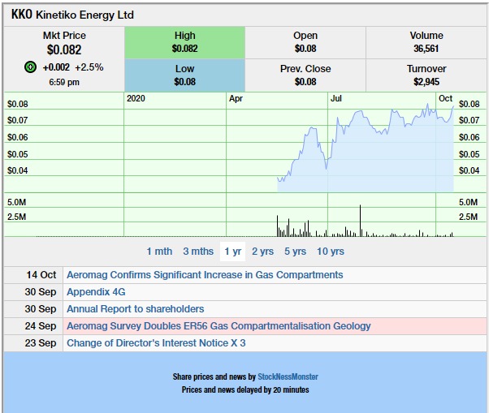Click the KKO Kinetiko Energy Ltd heading
Screen dimensions: 489x413
tap(72, 15)
